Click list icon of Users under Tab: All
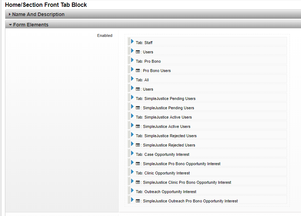This screenshot has width=301, height=216. 138,89
